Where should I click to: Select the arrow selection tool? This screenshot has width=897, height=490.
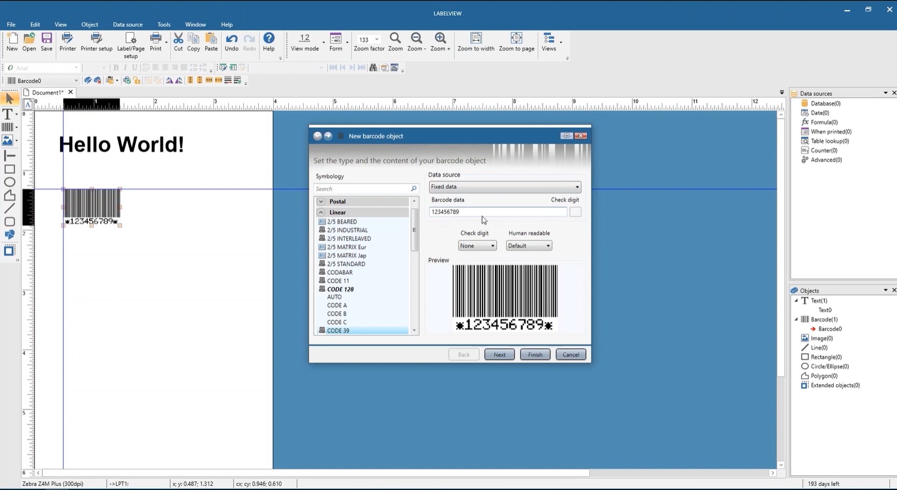click(10, 99)
